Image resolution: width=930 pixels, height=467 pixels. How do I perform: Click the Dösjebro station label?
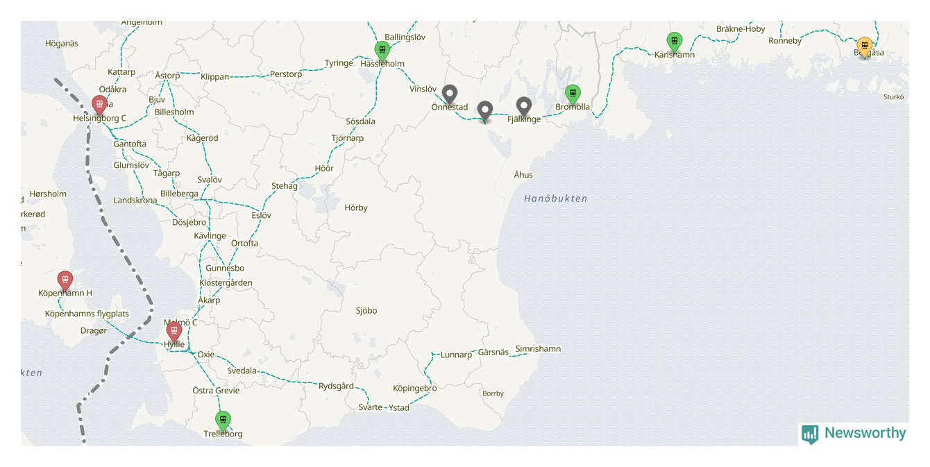[189, 222]
